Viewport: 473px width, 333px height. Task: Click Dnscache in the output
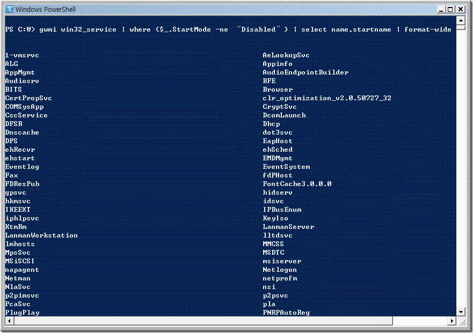(x=22, y=132)
